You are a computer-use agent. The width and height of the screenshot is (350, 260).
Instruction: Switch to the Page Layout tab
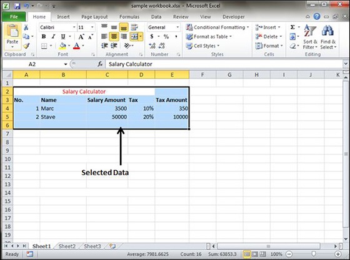pos(94,17)
